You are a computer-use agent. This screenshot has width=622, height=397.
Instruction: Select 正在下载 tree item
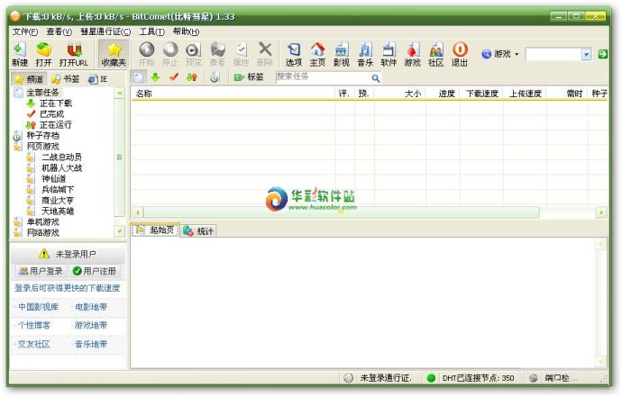point(56,103)
